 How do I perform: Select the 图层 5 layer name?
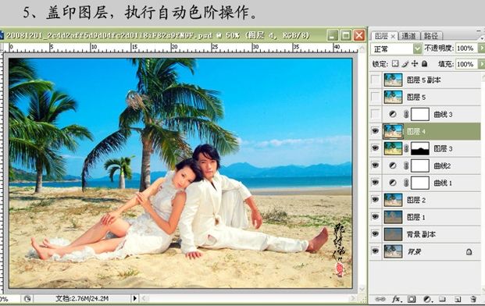coord(416,98)
